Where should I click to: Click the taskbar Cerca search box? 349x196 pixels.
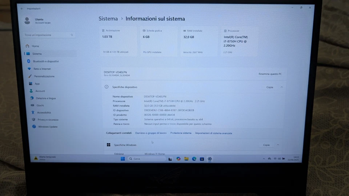147,159
